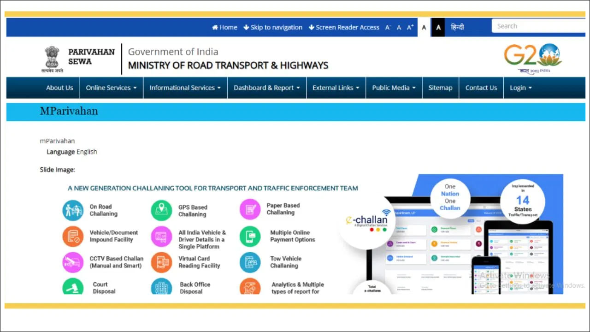Screen dimensions: 590x332
Task: Click the 'Government of India' text
Action: 173,52
